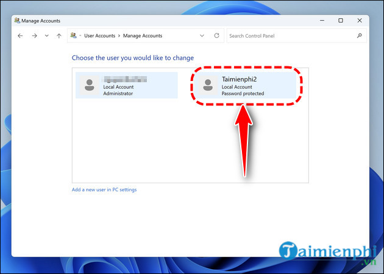
Task: Go back with the left arrow button
Action: point(20,36)
